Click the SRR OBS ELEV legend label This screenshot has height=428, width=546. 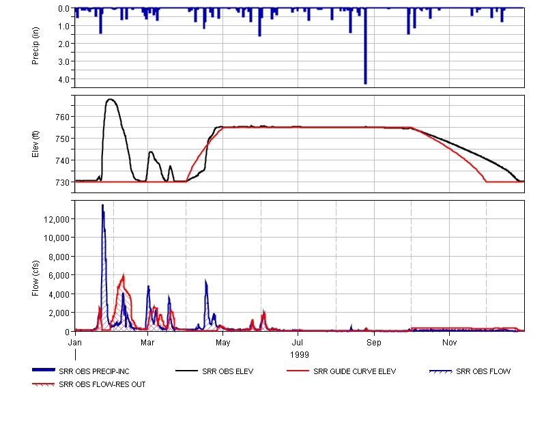point(228,371)
